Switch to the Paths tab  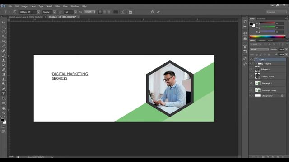(x=270, y=40)
